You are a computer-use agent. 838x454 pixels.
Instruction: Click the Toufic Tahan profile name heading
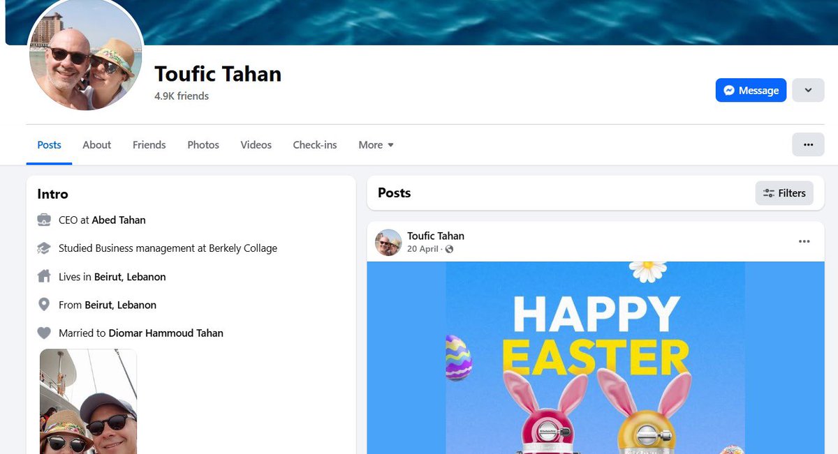218,74
